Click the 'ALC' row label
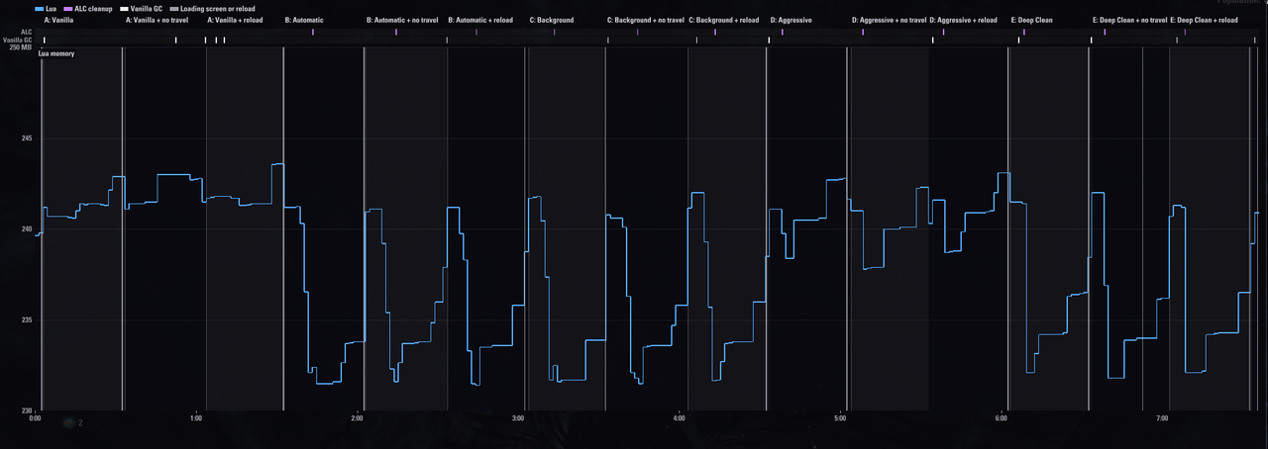The height and width of the screenshot is (449, 1268). click(27, 32)
